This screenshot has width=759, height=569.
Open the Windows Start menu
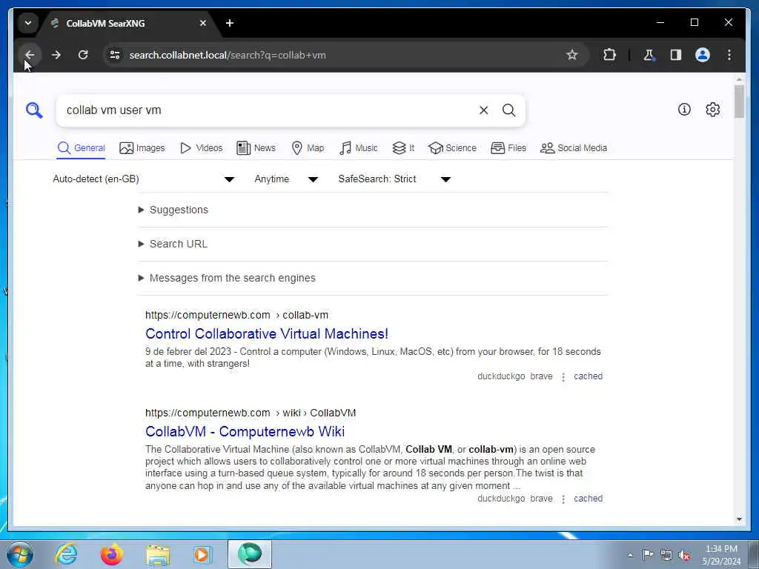tap(20, 554)
